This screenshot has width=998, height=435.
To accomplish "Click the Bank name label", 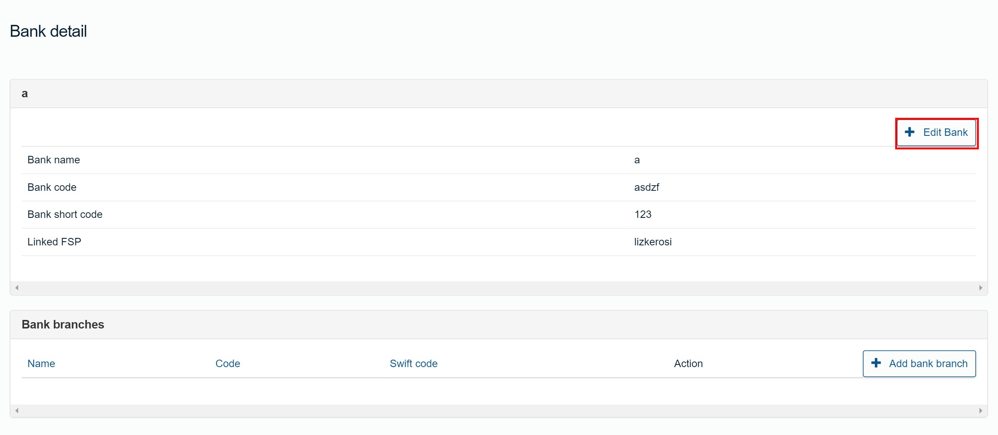I will pos(54,160).
